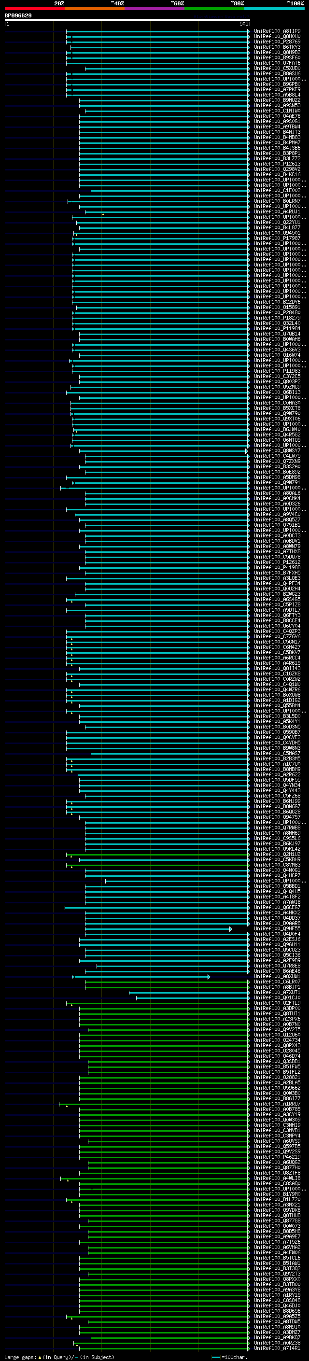Choose the UniRef100_B4L877 hit label
This screenshot has height=1361, width=309.
(277, 228)
